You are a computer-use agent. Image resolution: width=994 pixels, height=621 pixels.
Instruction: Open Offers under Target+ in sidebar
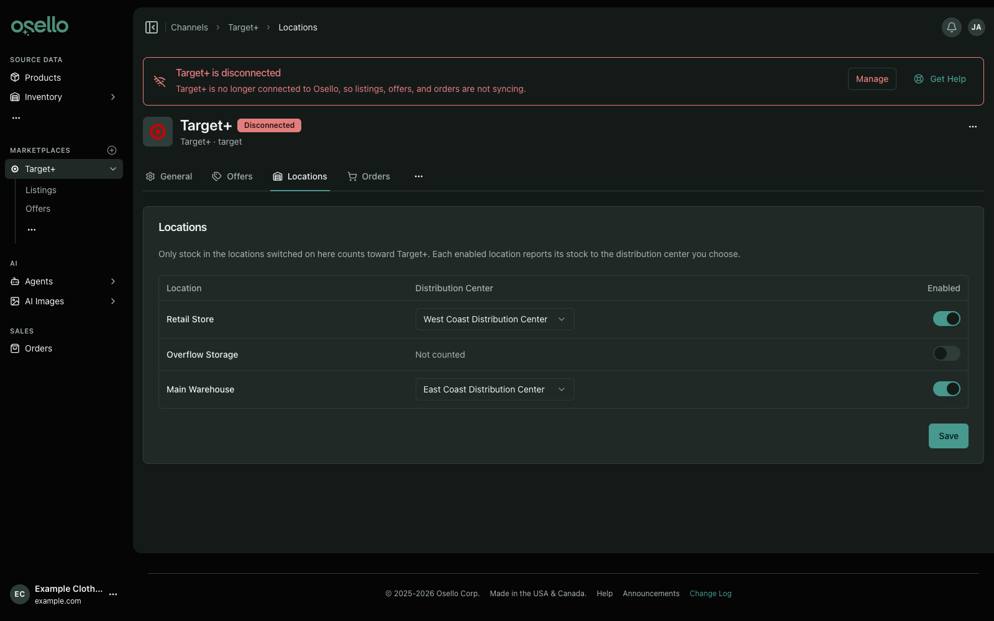[38, 209]
